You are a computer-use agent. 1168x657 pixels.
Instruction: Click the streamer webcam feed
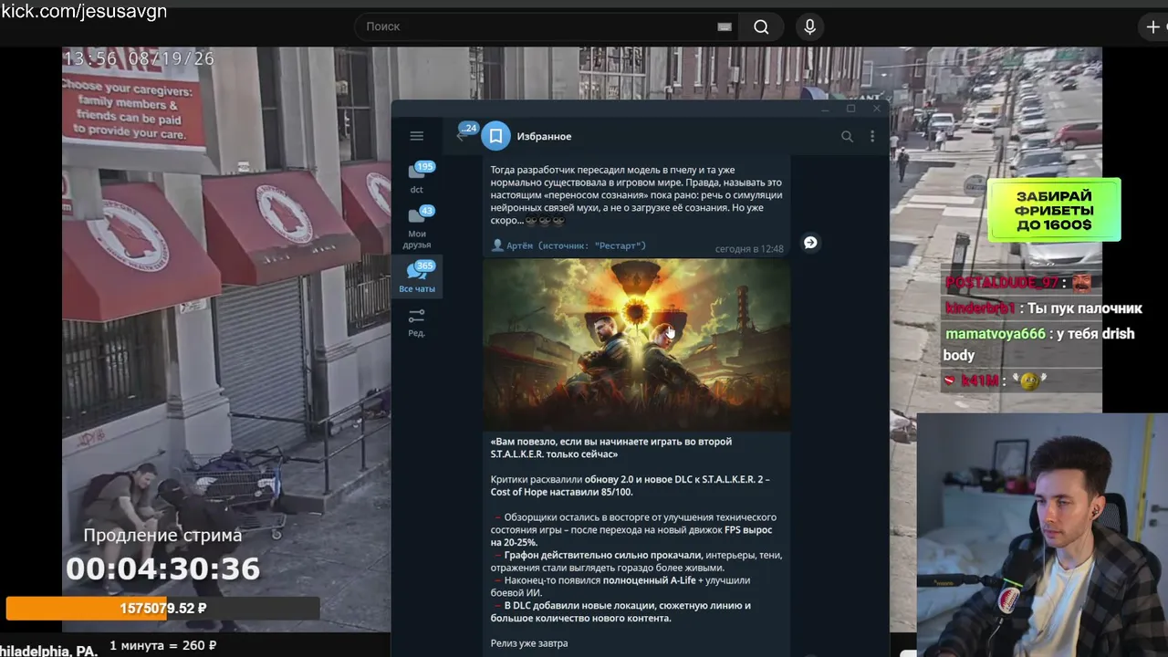(1042, 535)
